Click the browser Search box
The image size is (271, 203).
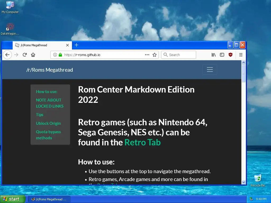coord(179,55)
